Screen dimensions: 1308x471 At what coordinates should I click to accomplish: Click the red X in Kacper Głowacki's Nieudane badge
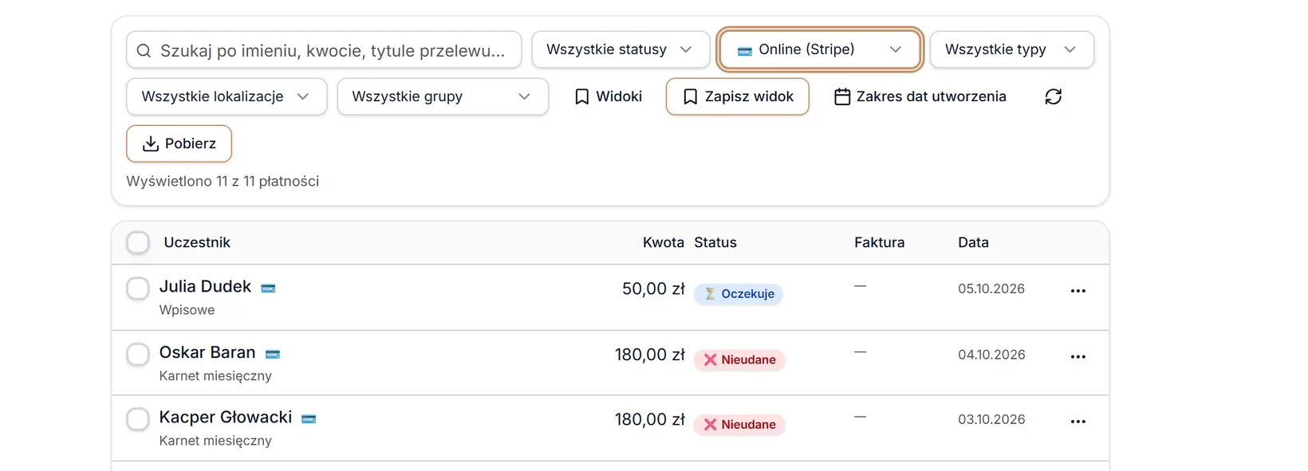coord(710,425)
